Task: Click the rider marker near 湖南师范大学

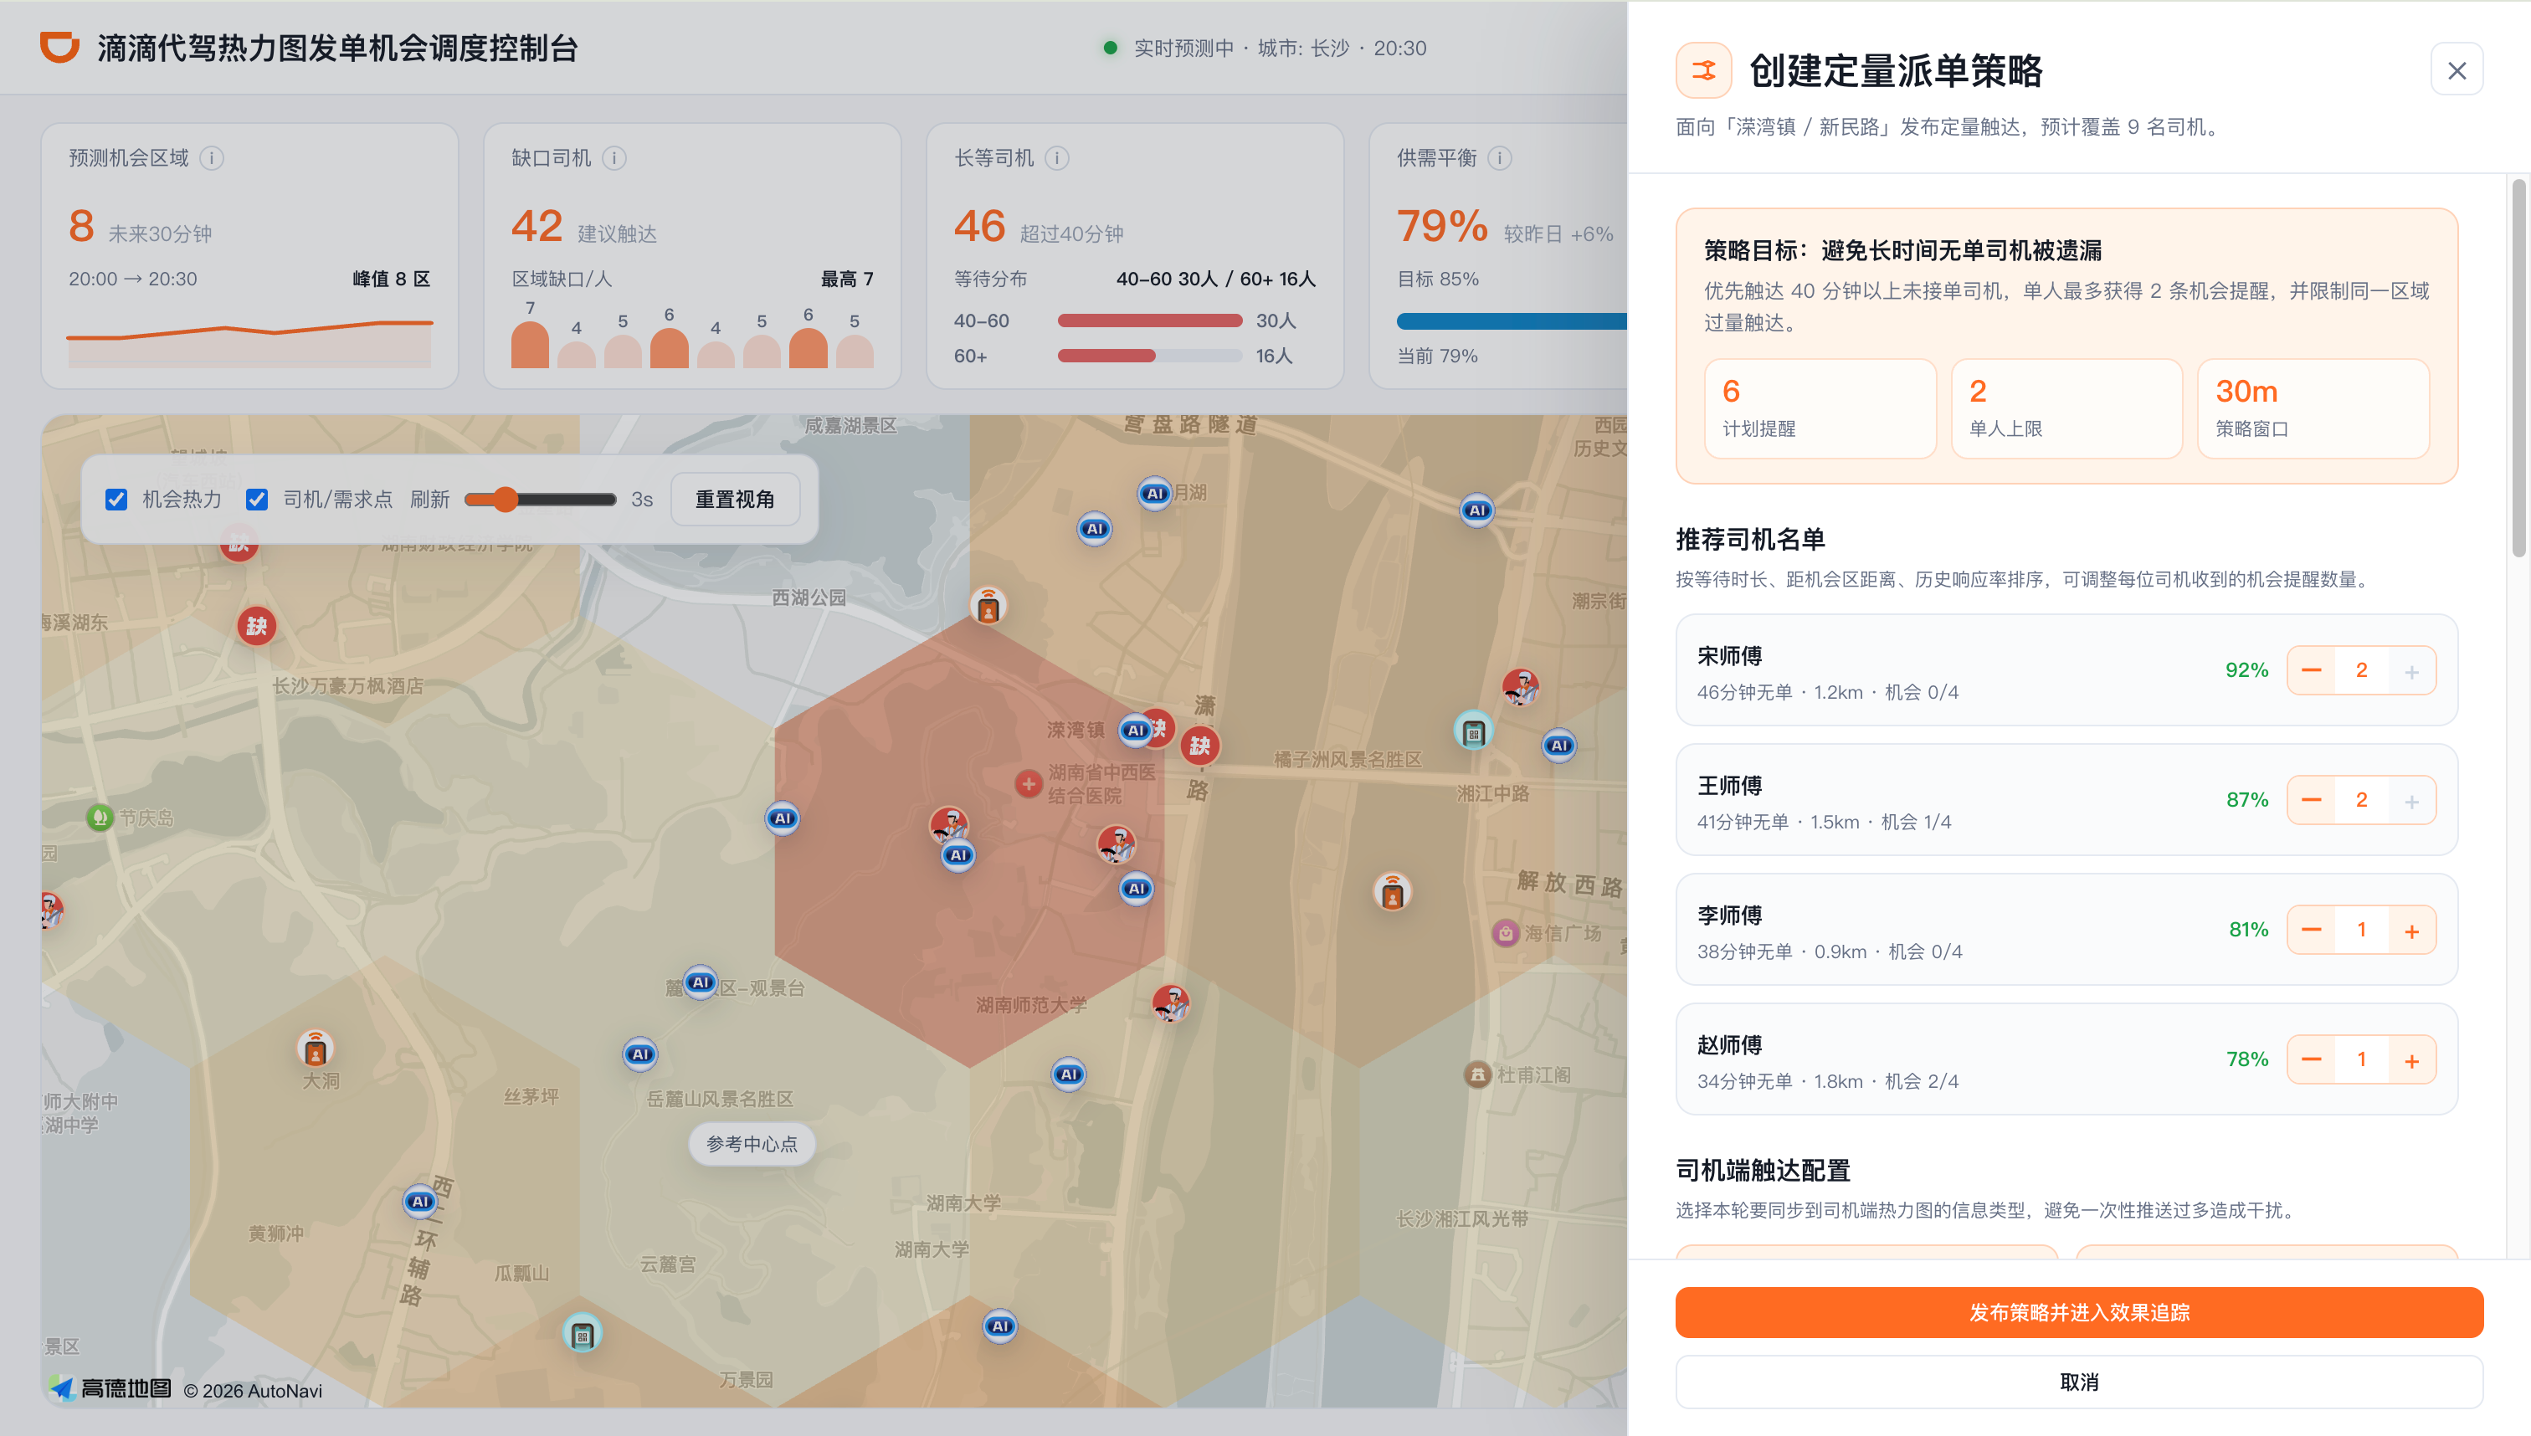Action: click(1171, 1003)
